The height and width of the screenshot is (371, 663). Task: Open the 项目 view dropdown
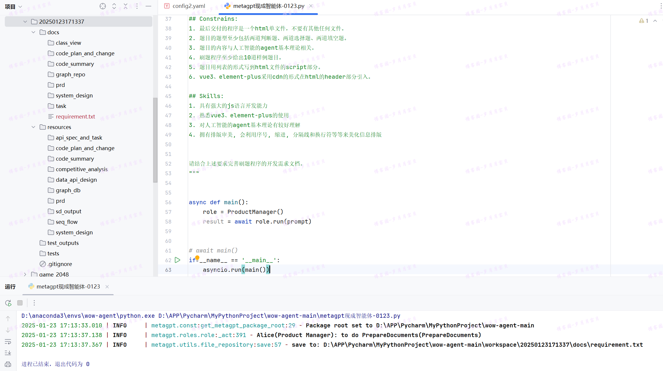(13, 6)
